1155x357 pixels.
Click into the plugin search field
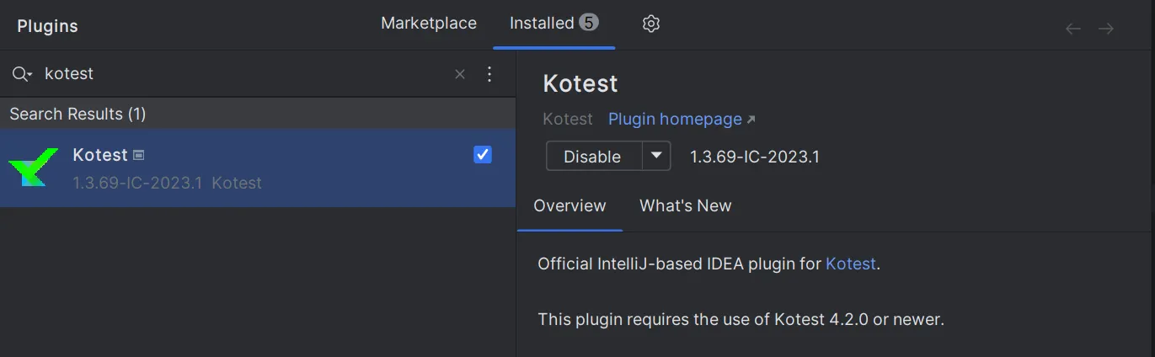click(244, 74)
